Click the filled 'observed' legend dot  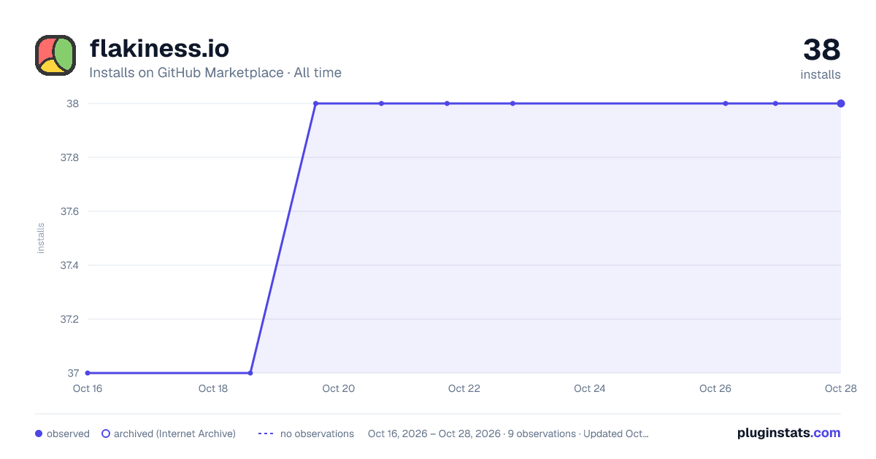click(39, 433)
